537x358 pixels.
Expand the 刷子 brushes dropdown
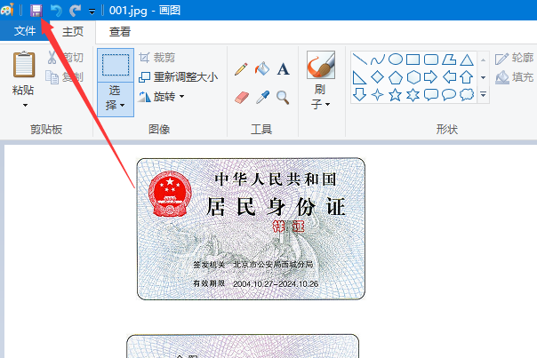(321, 98)
